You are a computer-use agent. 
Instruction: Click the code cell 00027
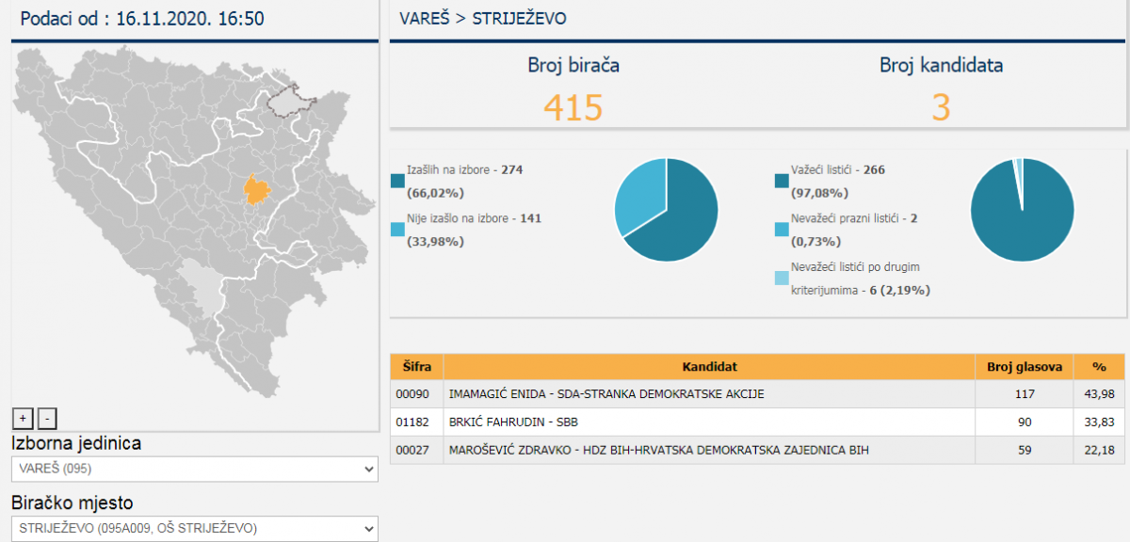coord(417,450)
